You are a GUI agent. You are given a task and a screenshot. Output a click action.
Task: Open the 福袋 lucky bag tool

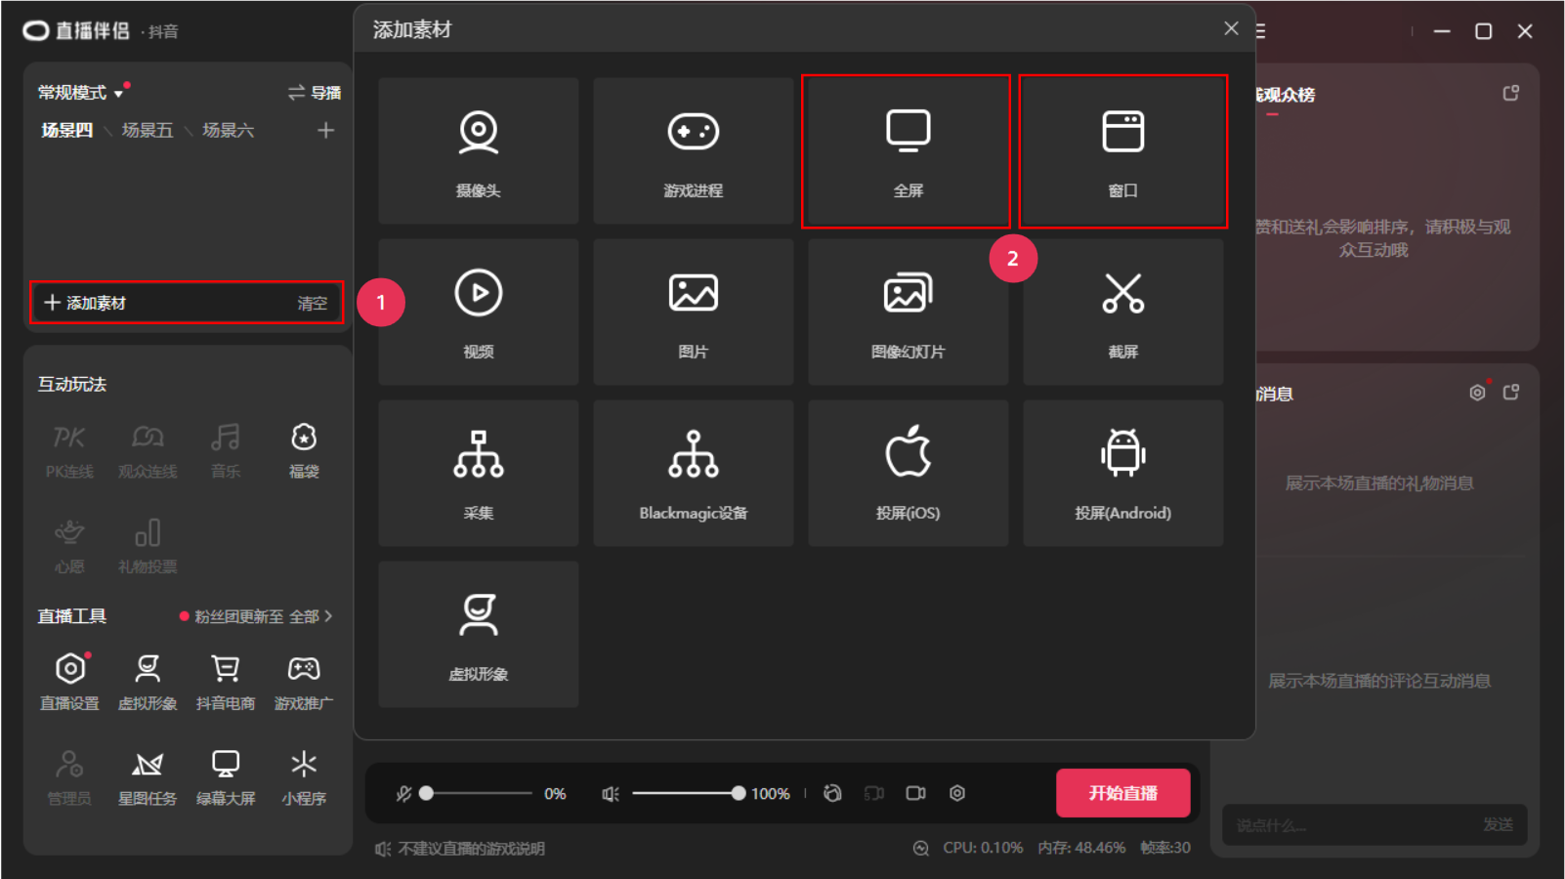click(x=304, y=451)
